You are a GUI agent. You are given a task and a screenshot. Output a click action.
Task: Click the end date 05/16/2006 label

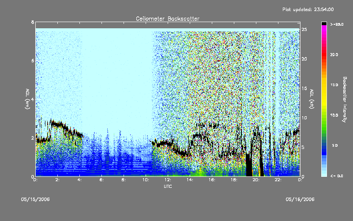(300, 199)
